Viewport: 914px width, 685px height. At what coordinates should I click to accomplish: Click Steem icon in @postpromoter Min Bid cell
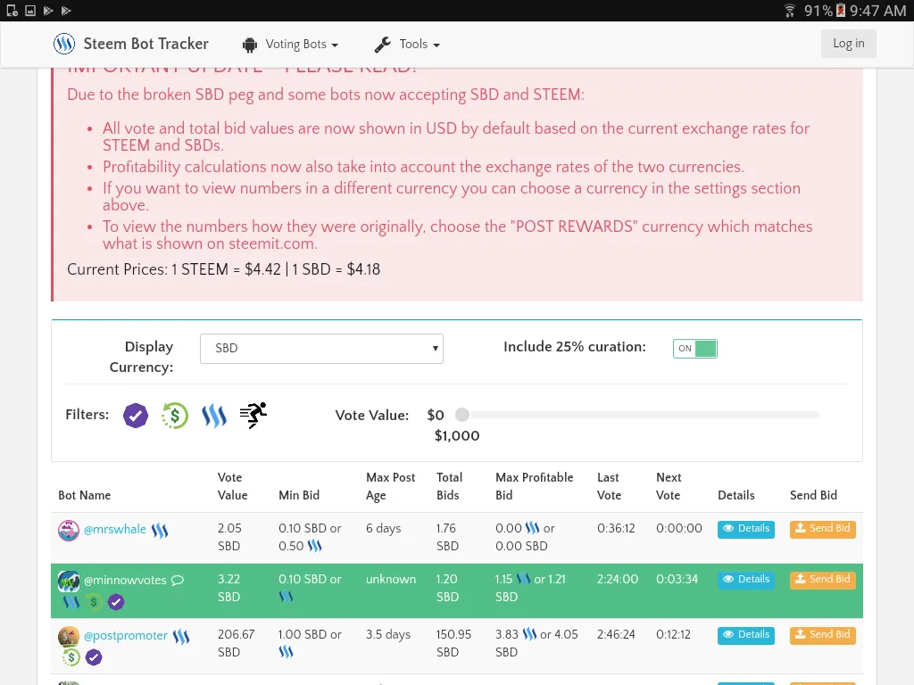pyautogui.click(x=286, y=652)
